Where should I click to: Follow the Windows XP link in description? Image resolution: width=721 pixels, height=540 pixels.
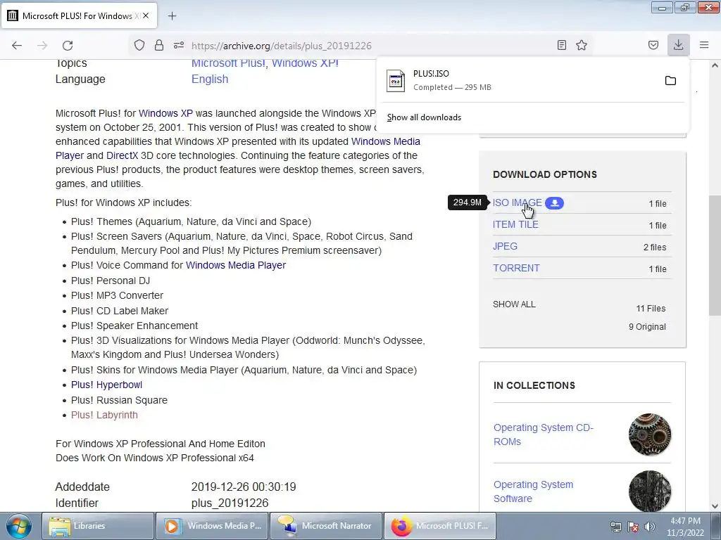(x=165, y=113)
